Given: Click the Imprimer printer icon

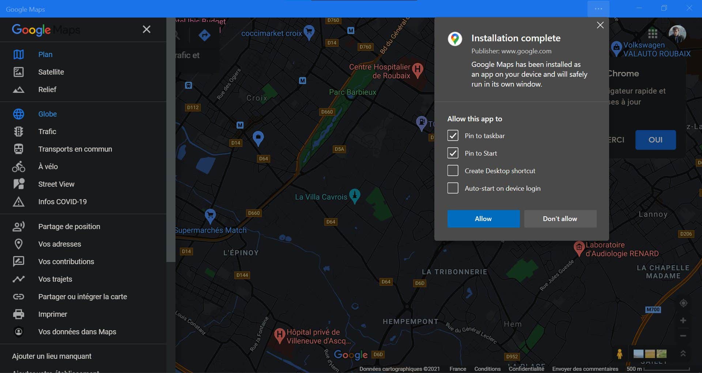Looking at the screenshot, I should coord(19,314).
